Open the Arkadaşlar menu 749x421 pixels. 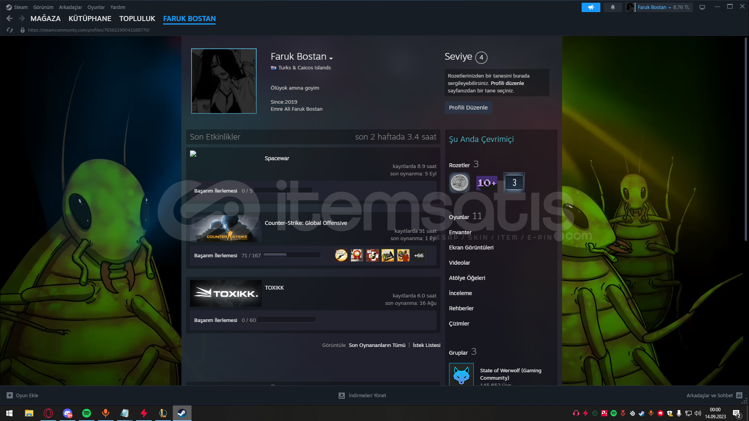(70, 7)
